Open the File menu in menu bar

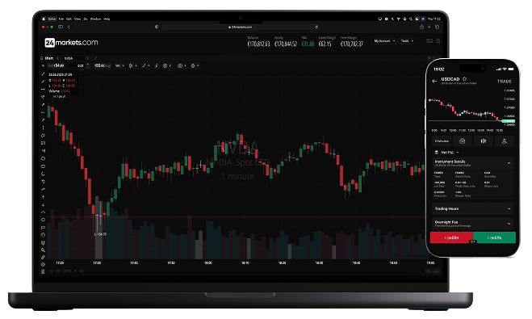[x=61, y=19]
